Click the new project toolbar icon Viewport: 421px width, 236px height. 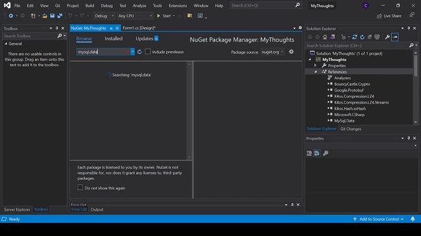33,16
